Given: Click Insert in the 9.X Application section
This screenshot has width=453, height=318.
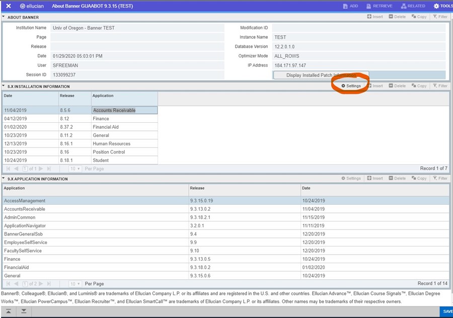Looking at the screenshot, I should (375, 178).
